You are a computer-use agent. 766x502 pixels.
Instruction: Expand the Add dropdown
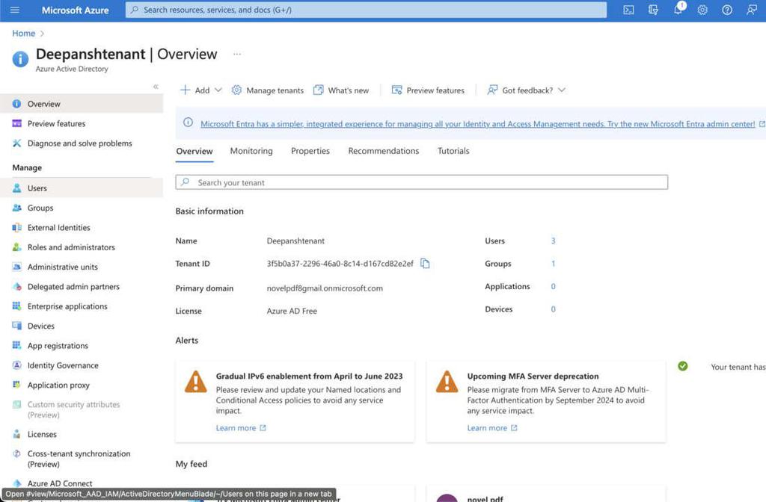tap(201, 90)
